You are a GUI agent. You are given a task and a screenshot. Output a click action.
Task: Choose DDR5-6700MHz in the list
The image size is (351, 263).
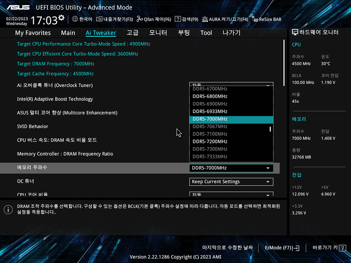pyautogui.click(x=231, y=89)
